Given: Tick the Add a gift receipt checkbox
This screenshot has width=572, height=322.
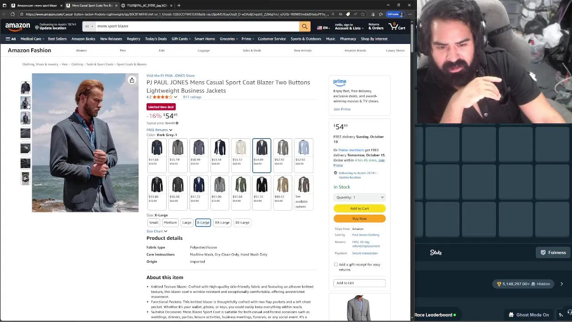Looking at the screenshot, I should (x=336, y=264).
